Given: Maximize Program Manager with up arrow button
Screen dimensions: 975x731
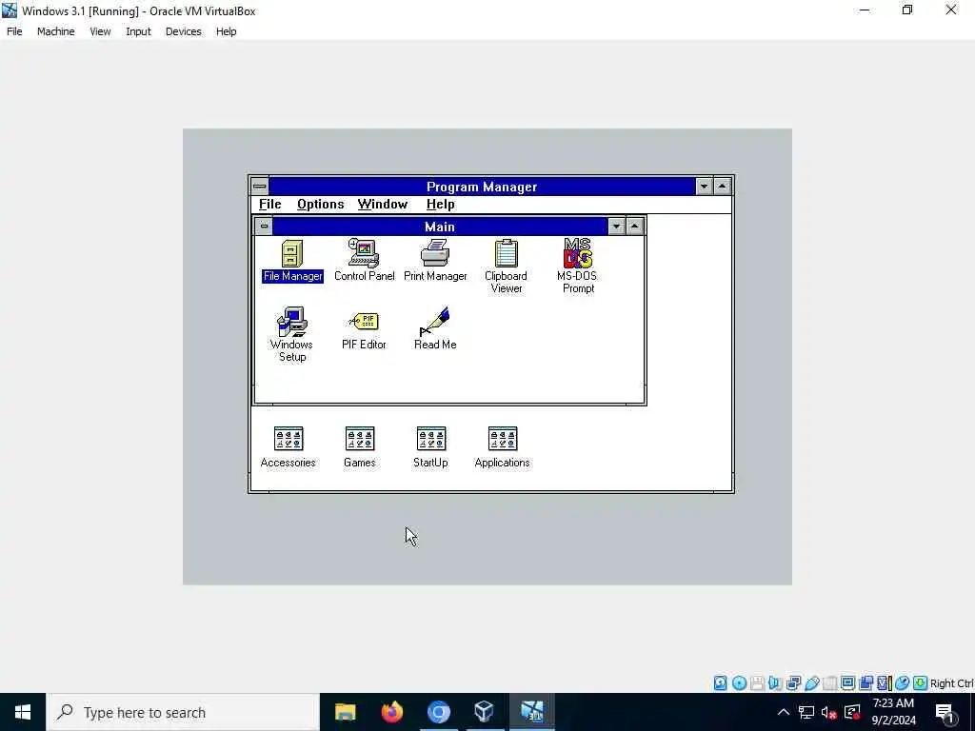Looking at the screenshot, I should 722,187.
